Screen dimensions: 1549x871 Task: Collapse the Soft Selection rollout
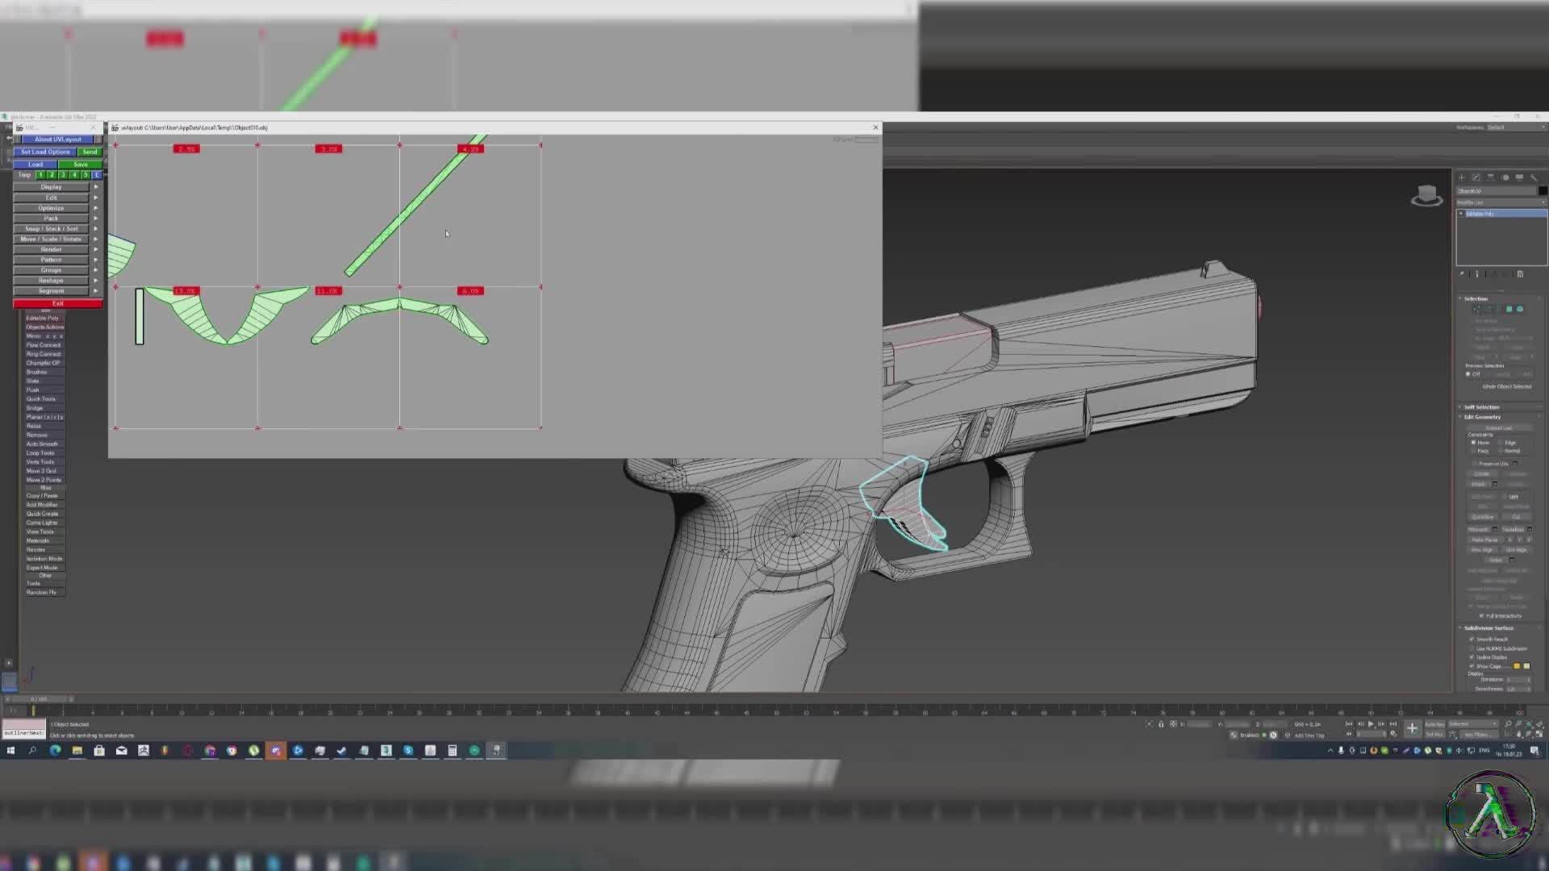point(1483,407)
